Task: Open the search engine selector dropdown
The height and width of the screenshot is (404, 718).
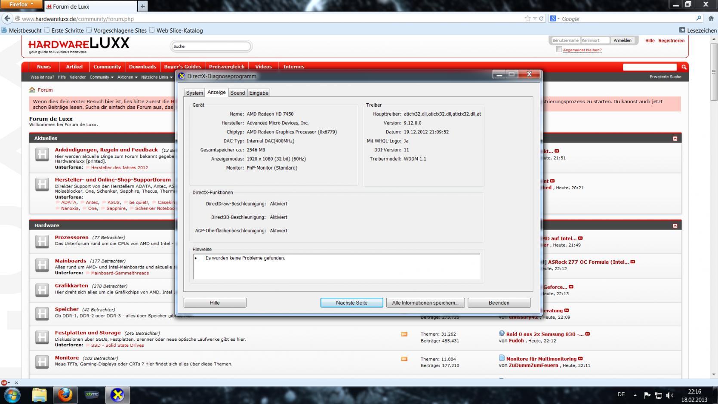Action: coord(555,19)
